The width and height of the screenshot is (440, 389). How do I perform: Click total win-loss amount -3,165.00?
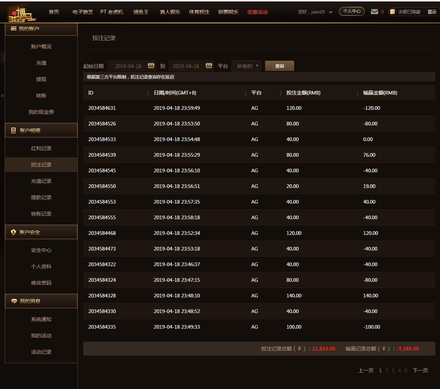click(408, 349)
